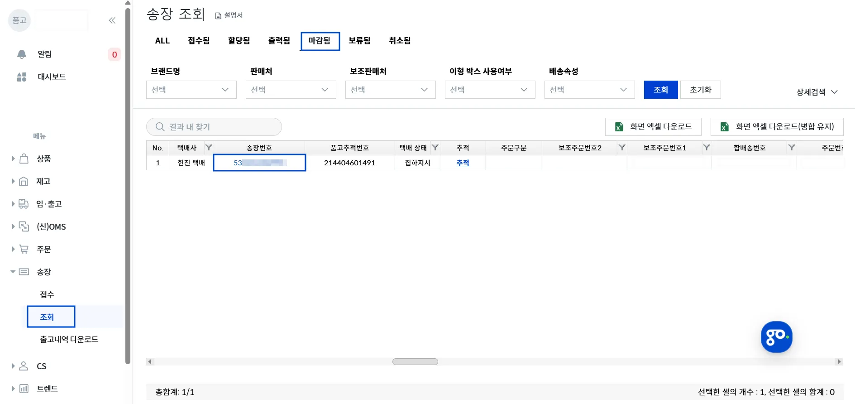The image size is (855, 404).
Task: Click the search magnifier icon in 결과 내 찾기
Action: tap(160, 127)
